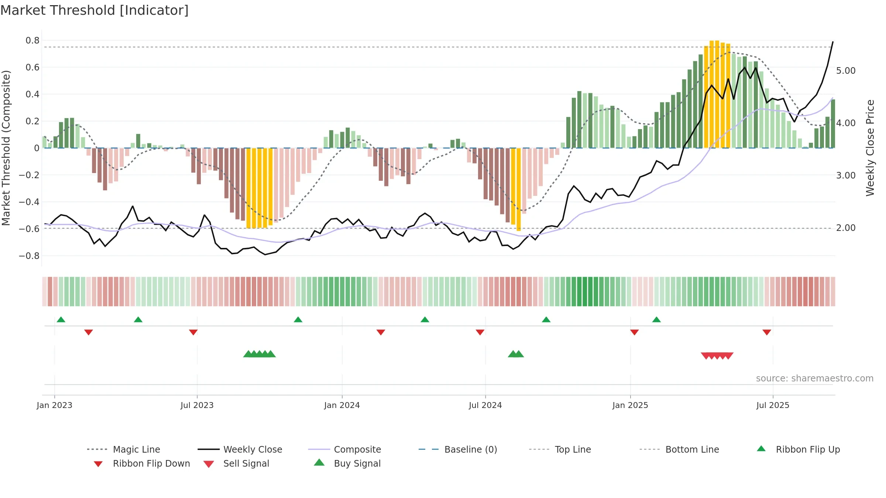The image size is (886, 498).
Task: Click the buy signal cluster in autumn 2023
Action: coord(260,354)
